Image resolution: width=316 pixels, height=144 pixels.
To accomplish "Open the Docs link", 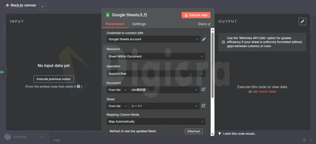I will (204, 24).
